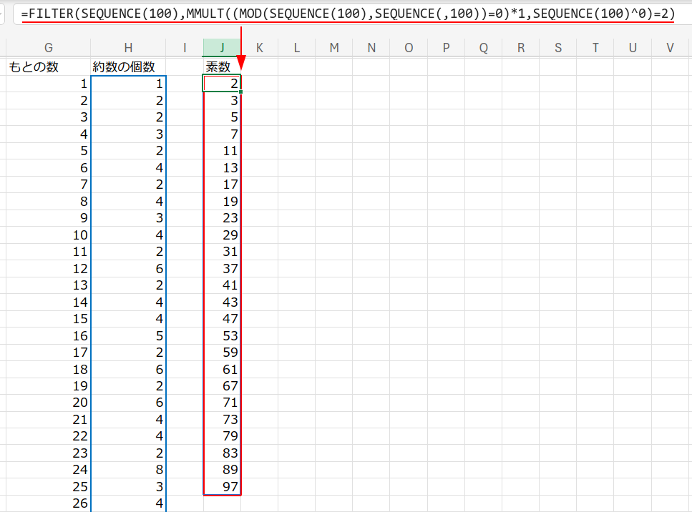This screenshot has height=512, width=692.
Task: Click the cell with prime number 97
Action: pyautogui.click(x=223, y=487)
